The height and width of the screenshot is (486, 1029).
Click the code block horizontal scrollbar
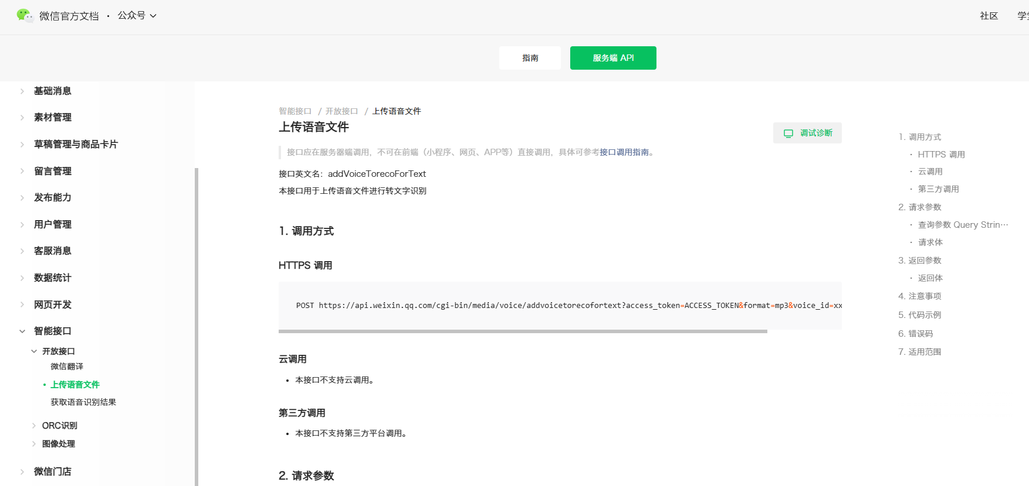[x=523, y=331]
